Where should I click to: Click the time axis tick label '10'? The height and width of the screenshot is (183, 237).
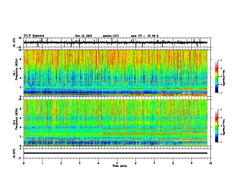[210, 163]
